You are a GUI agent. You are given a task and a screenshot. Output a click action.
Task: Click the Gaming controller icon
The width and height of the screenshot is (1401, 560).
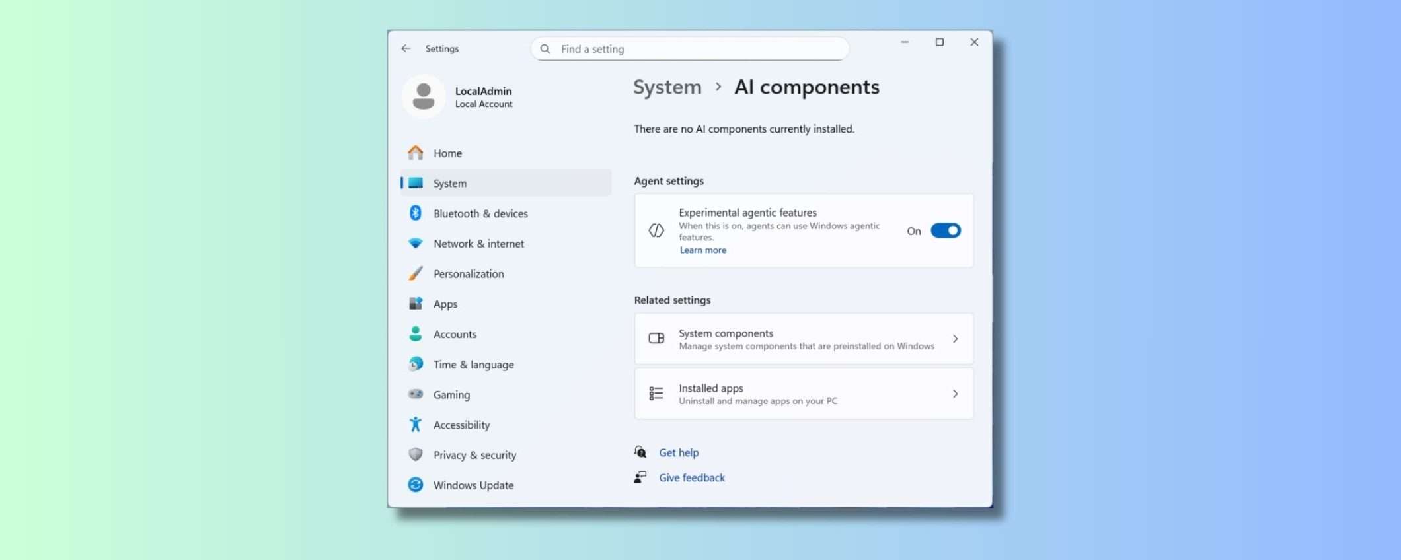pos(415,394)
